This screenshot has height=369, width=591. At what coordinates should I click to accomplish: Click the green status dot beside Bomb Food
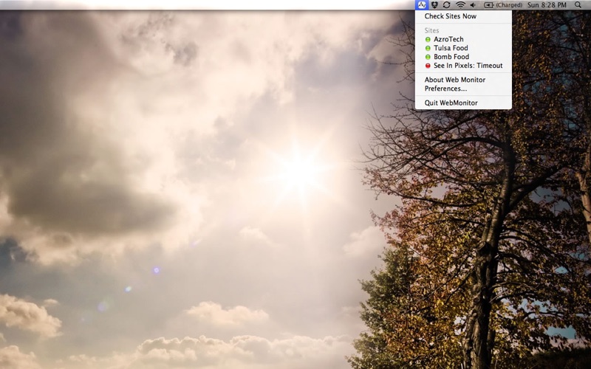[428, 57]
